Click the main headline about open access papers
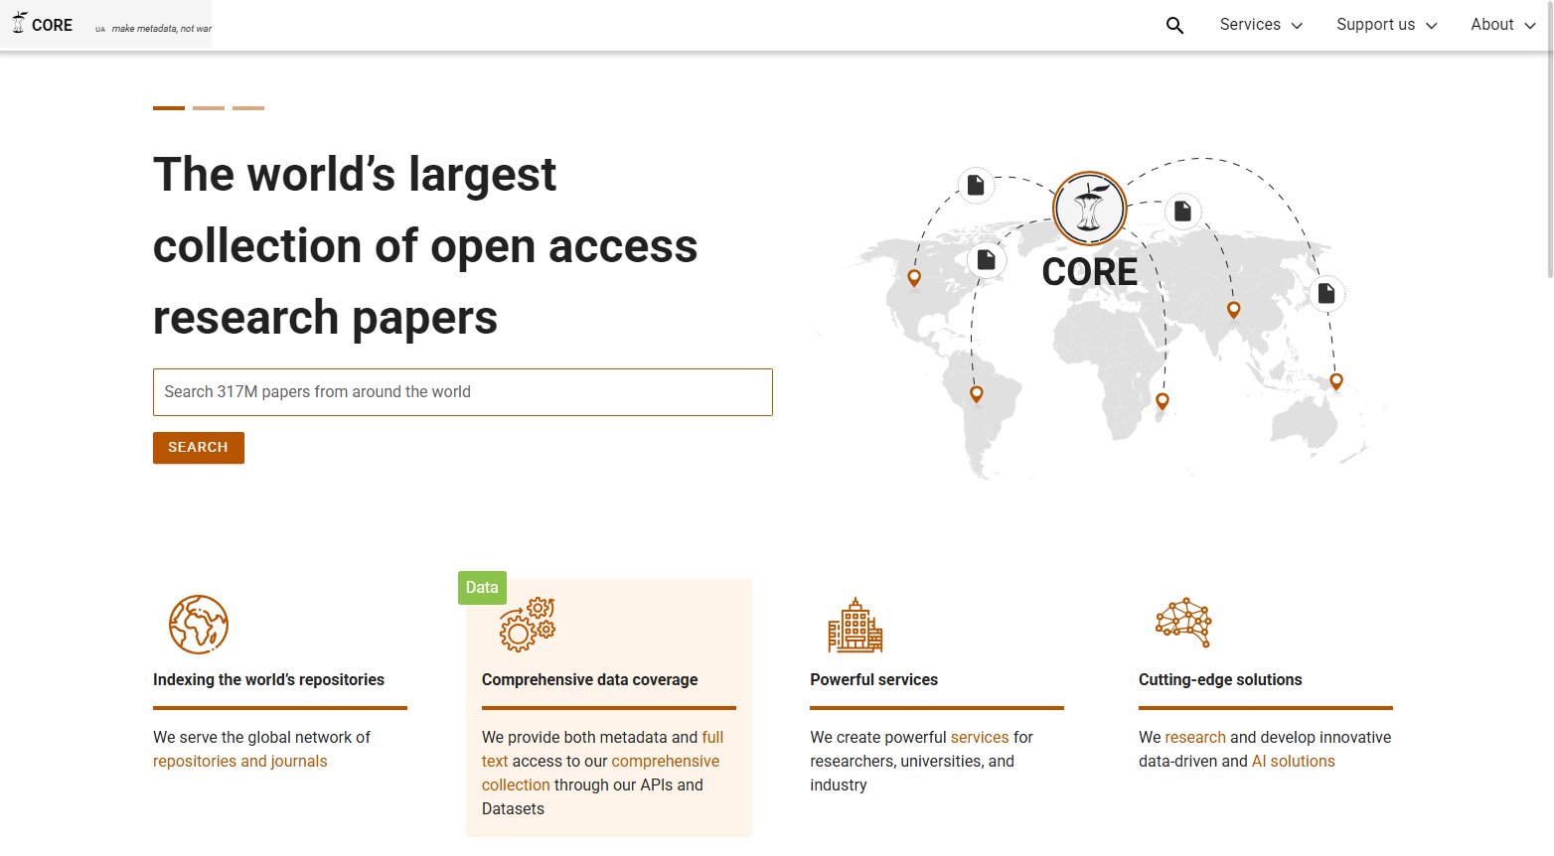This screenshot has height=856, width=1554. click(x=425, y=246)
